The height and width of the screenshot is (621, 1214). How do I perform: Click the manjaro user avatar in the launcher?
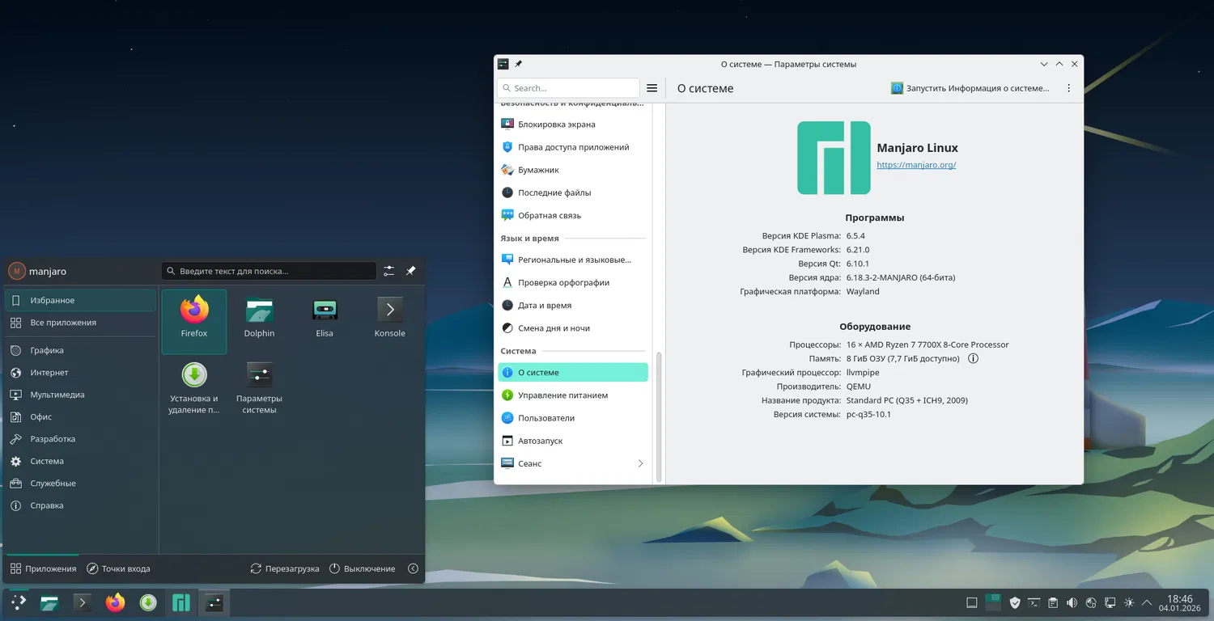click(17, 272)
